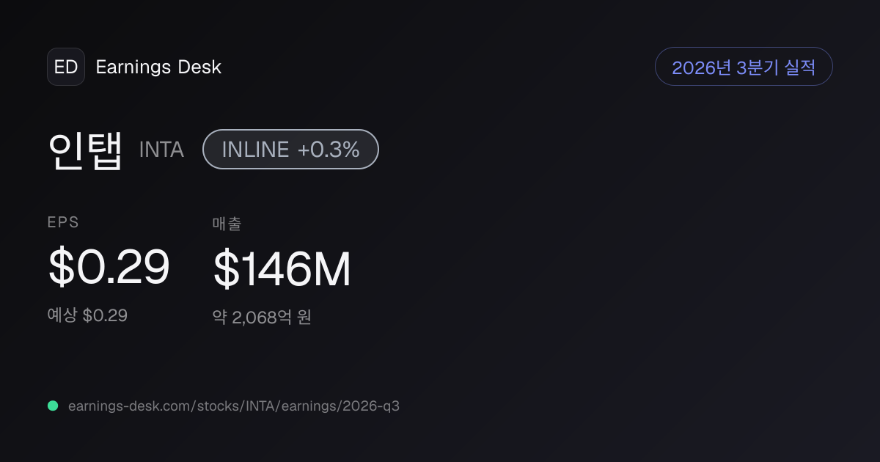880x462 pixels.
Task: Click the +0.3% figure in the pill
Action: point(329,150)
